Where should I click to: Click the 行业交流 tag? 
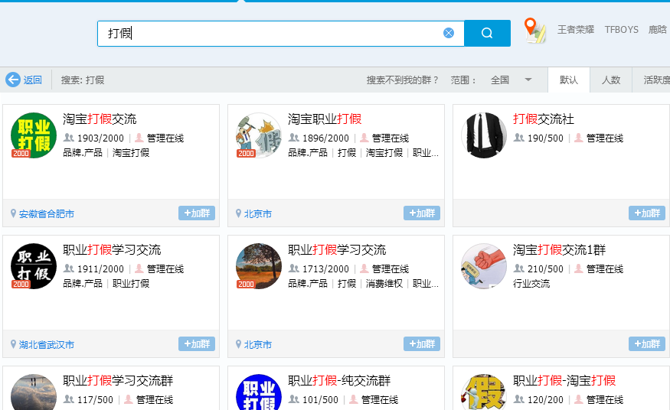531,284
